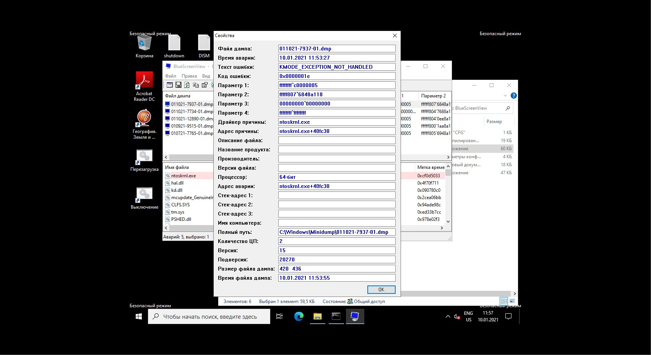Screen dimensions: 651x355
Task: Click the Подверсия field showing 20270
Action: click(337, 259)
